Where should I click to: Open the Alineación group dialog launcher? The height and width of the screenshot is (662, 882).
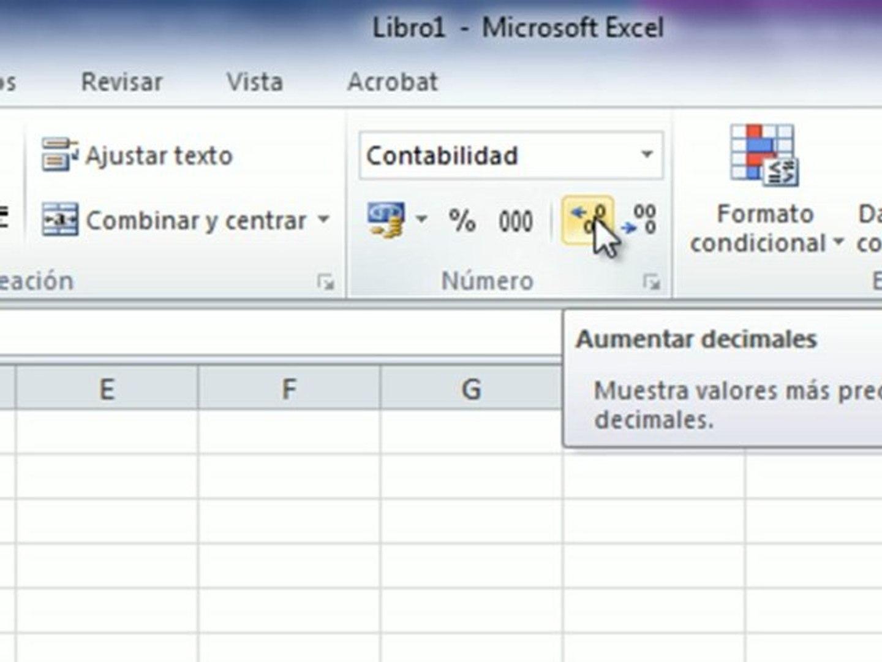[x=326, y=283]
